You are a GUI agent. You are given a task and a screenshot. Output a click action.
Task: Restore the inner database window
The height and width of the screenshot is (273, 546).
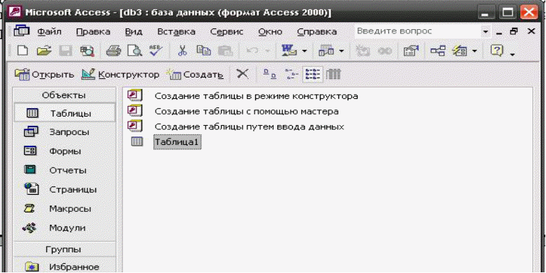514,31
